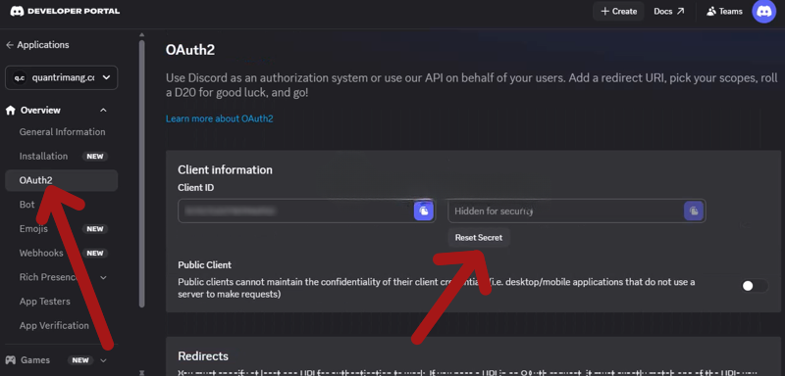
Task: Go back to Applications
Action: coord(37,45)
